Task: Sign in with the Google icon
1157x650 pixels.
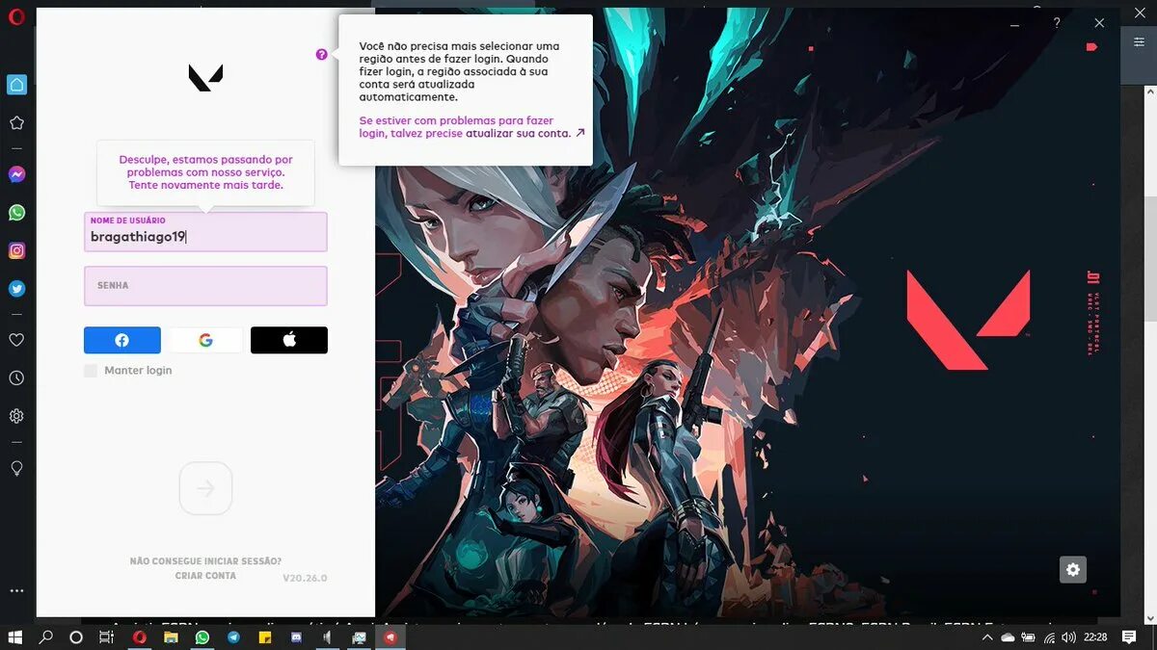Action: click(205, 339)
